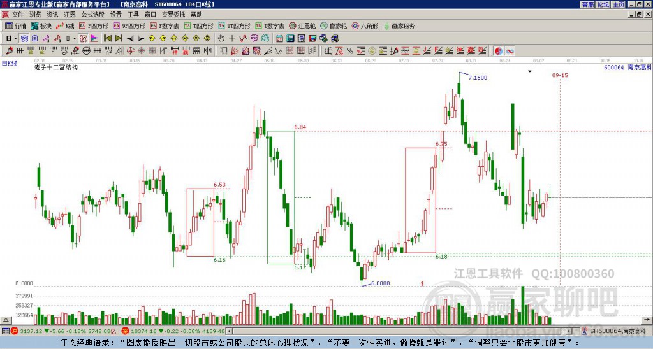The width and height of the screenshot is (653, 349).
Task: Click the save floppy disk icon
Action: tap(312, 39)
